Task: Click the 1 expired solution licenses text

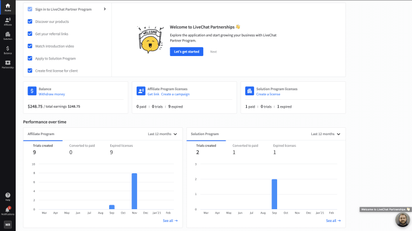Action: [284, 107]
